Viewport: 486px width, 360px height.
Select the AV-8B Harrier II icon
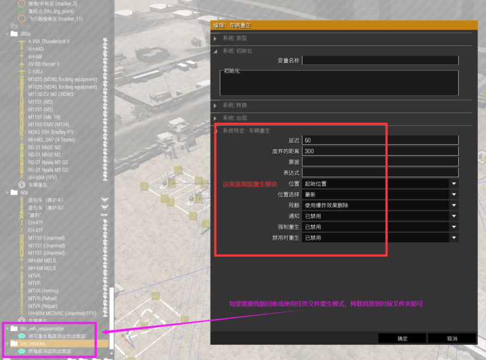pyautogui.click(x=22, y=64)
